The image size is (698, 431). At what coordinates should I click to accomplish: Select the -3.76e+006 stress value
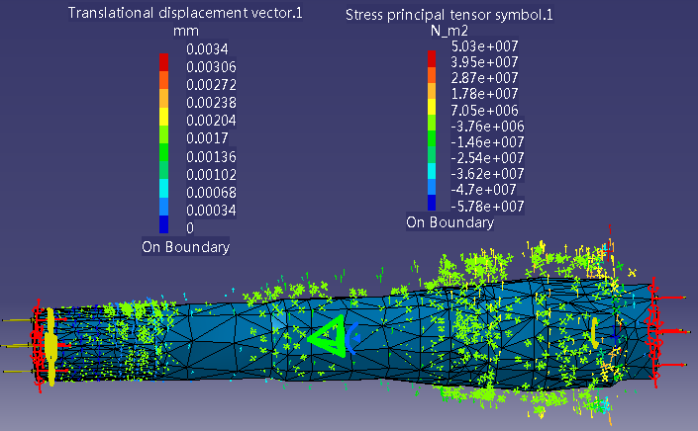pyautogui.click(x=487, y=127)
